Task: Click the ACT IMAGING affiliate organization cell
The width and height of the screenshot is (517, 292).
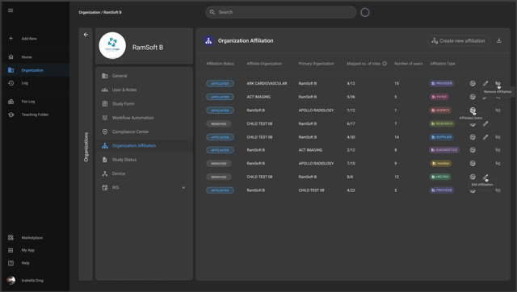Action: (x=258, y=97)
